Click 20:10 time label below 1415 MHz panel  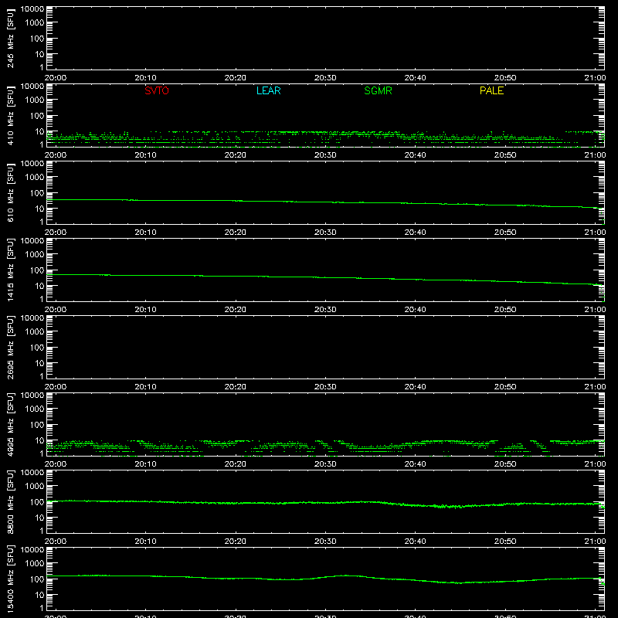[x=145, y=310]
